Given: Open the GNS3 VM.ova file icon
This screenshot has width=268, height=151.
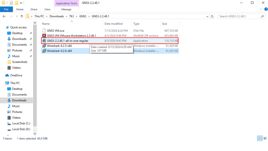Looking at the screenshot, I should [x=44, y=30].
